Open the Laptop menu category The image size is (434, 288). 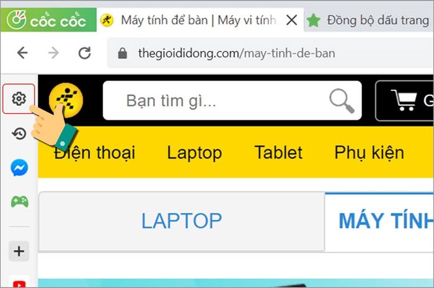click(x=195, y=152)
